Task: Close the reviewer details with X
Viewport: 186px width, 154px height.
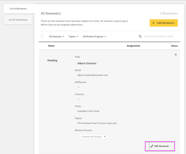Action: pos(176,55)
